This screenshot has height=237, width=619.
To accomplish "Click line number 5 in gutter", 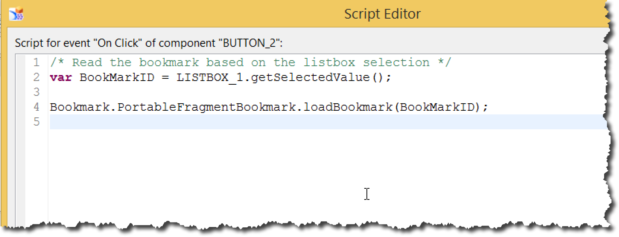I will [36, 122].
